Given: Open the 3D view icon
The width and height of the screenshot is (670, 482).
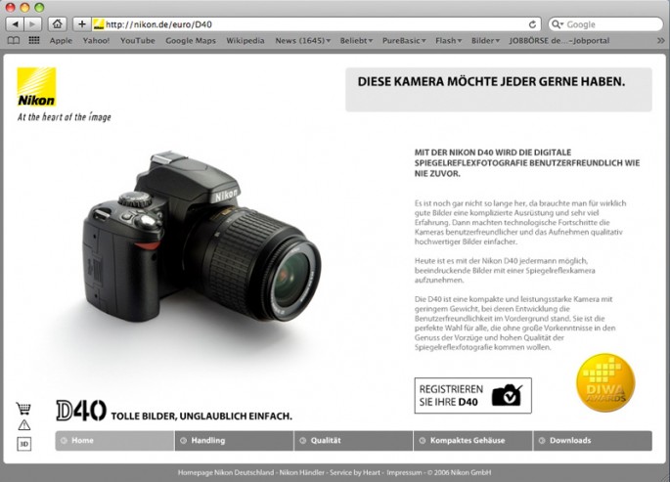Looking at the screenshot, I should [x=23, y=444].
